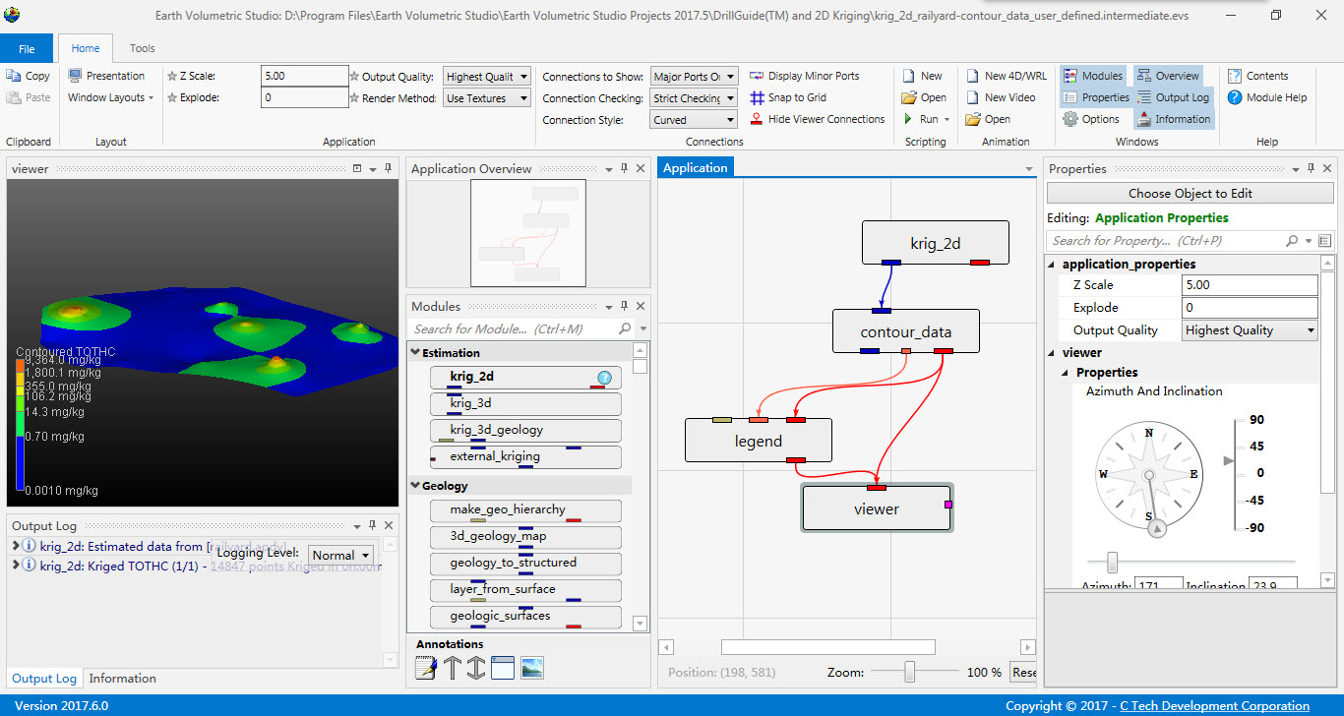Open C Tech Development Corporation link
Screen dimensions: 1344x716
(1215, 706)
